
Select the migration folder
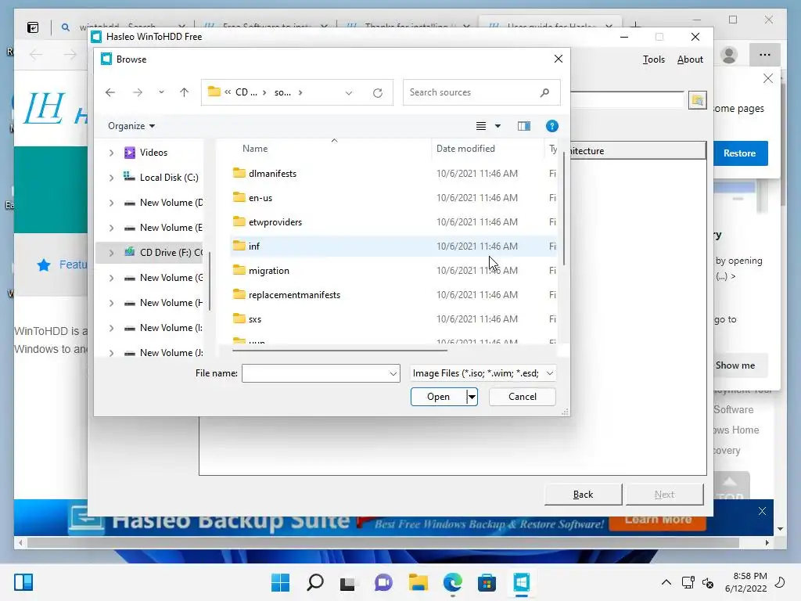(x=269, y=270)
